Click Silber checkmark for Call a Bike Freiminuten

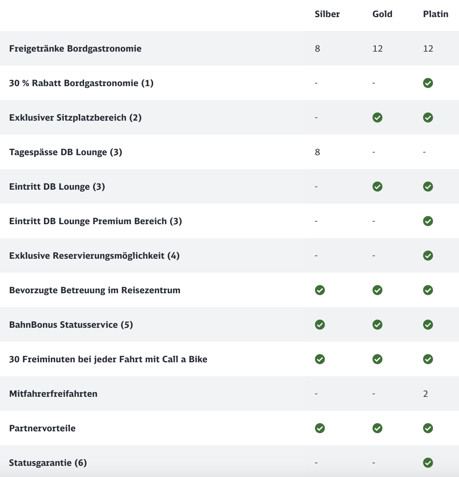tap(320, 359)
